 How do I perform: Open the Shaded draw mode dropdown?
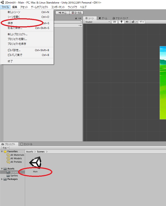(98, 22)
